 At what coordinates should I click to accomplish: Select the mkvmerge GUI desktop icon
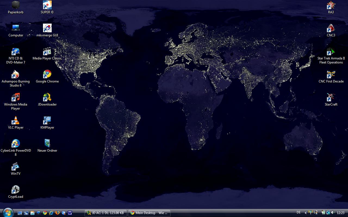click(x=47, y=28)
